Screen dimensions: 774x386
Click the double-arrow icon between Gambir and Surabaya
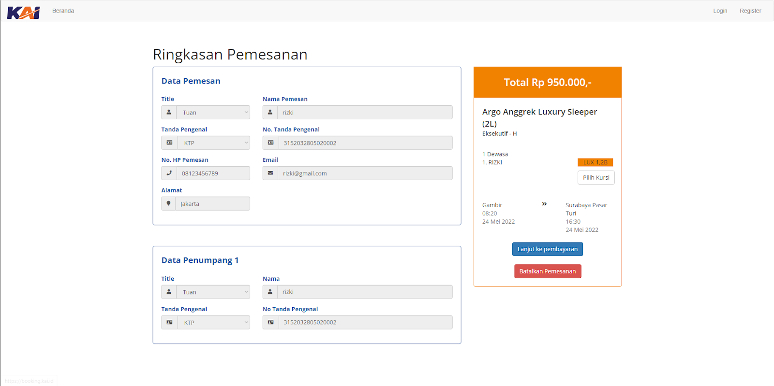(x=544, y=204)
